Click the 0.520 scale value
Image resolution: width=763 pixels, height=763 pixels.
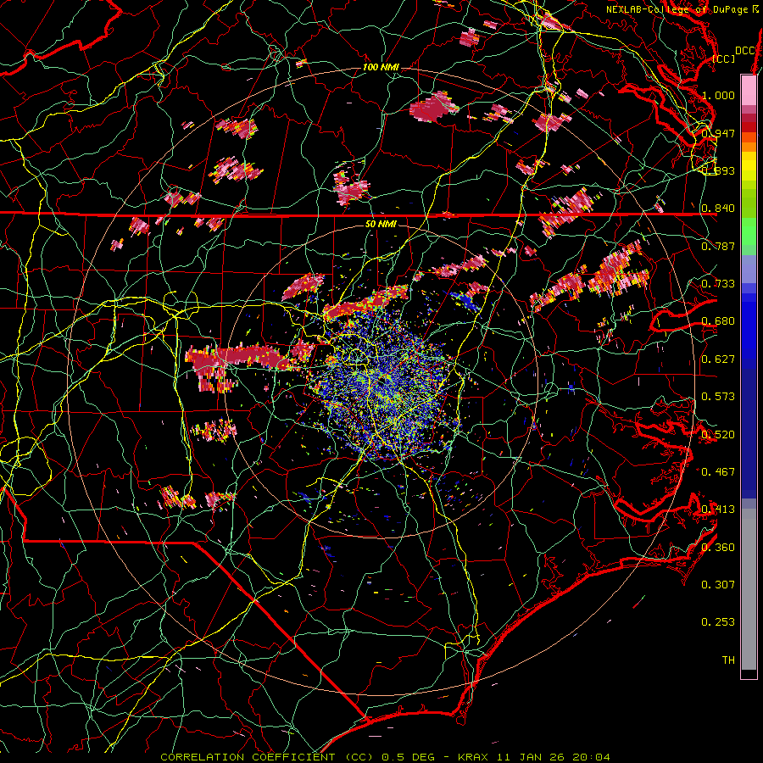(x=718, y=435)
